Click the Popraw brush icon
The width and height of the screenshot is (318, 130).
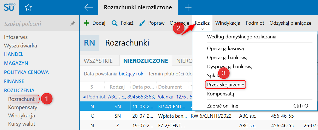click(142, 23)
